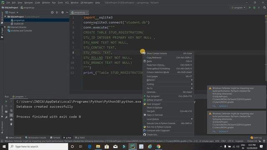Select Column Selection Mode menu entry
267x150 pixels.
click(168, 72)
